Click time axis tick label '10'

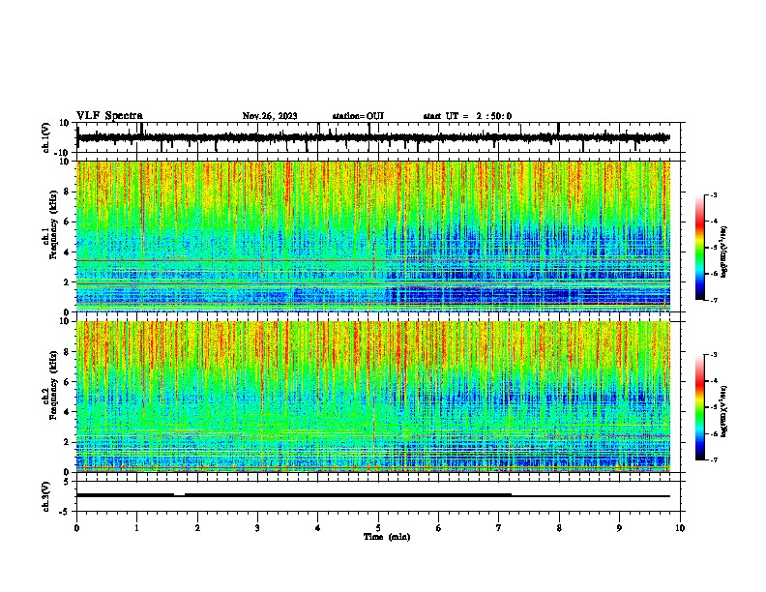click(x=680, y=528)
